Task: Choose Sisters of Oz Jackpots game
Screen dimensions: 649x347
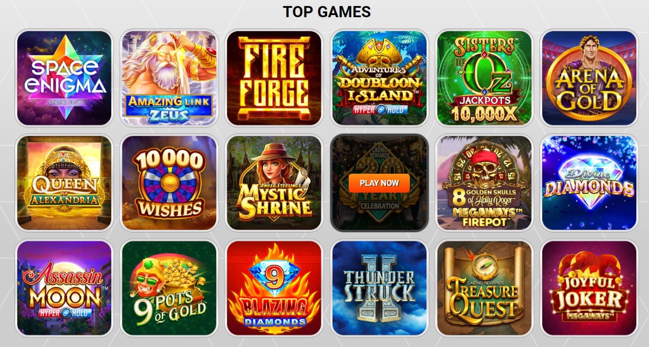Action: click(x=484, y=78)
